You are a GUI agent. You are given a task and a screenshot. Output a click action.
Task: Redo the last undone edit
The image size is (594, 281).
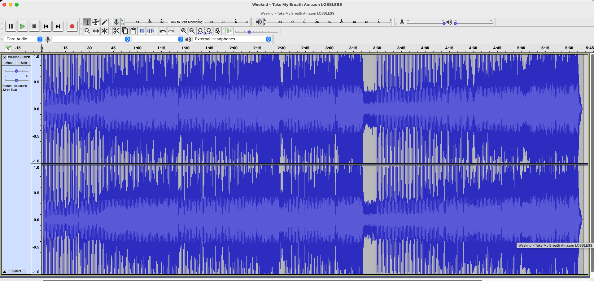pyautogui.click(x=171, y=31)
